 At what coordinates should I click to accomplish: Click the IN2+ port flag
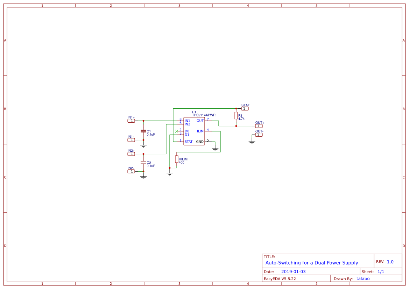132,153
